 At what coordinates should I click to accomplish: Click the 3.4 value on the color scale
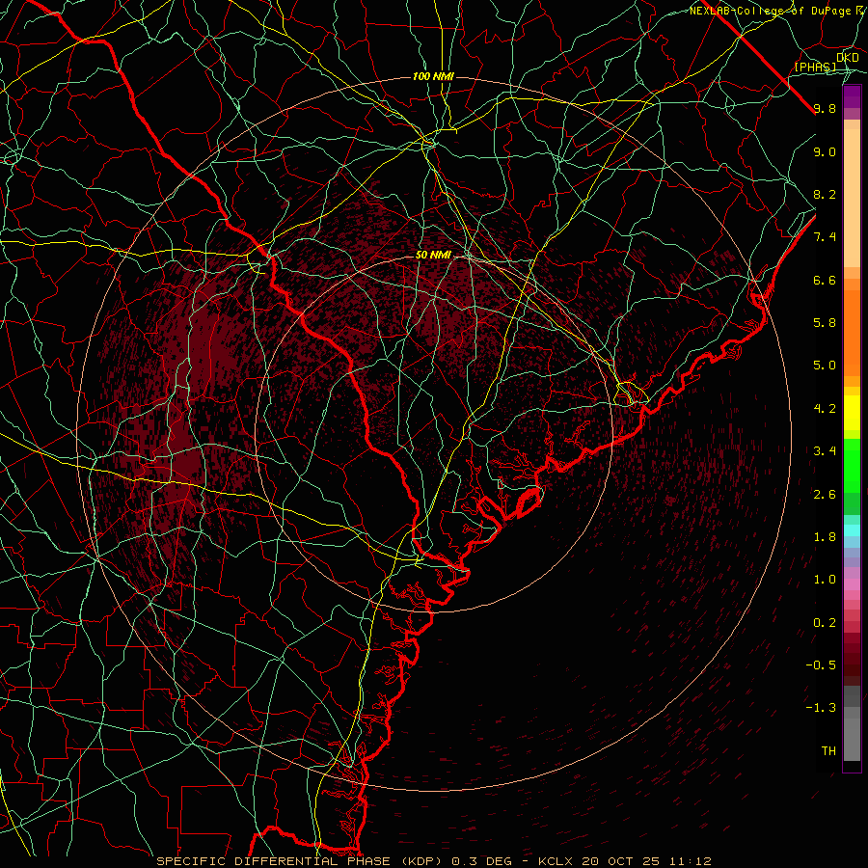pos(825,451)
